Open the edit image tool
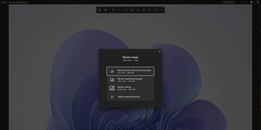Image resolution: width=261 pixels, height=130 pixels. (x=132, y=10)
